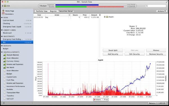Switch to the Register tab
Image resolution: width=169 pixels, height=106 pixels.
click(53, 11)
